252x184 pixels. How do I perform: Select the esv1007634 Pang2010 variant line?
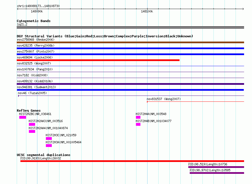pos(130,72)
